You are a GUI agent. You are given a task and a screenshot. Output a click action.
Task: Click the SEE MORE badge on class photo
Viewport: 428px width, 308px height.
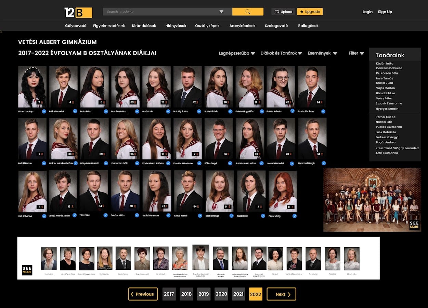click(x=414, y=225)
